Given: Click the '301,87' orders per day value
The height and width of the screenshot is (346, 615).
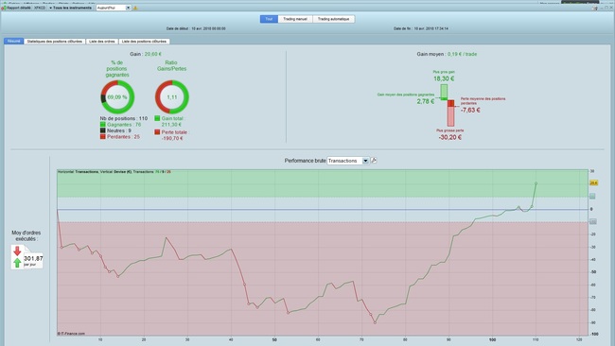Looking at the screenshot, I should pyautogui.click(x=33, y=259).
